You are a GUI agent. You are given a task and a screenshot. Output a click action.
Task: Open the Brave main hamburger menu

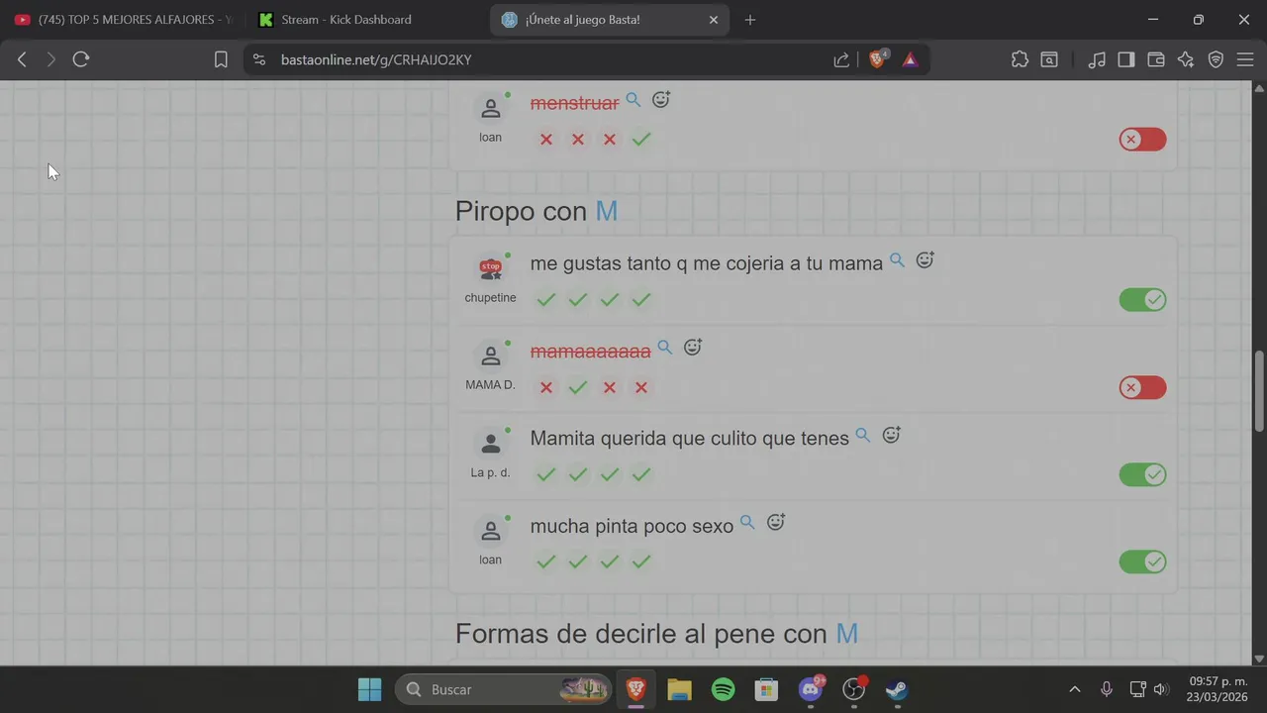pyautogui.click(x=1245, y=59)
